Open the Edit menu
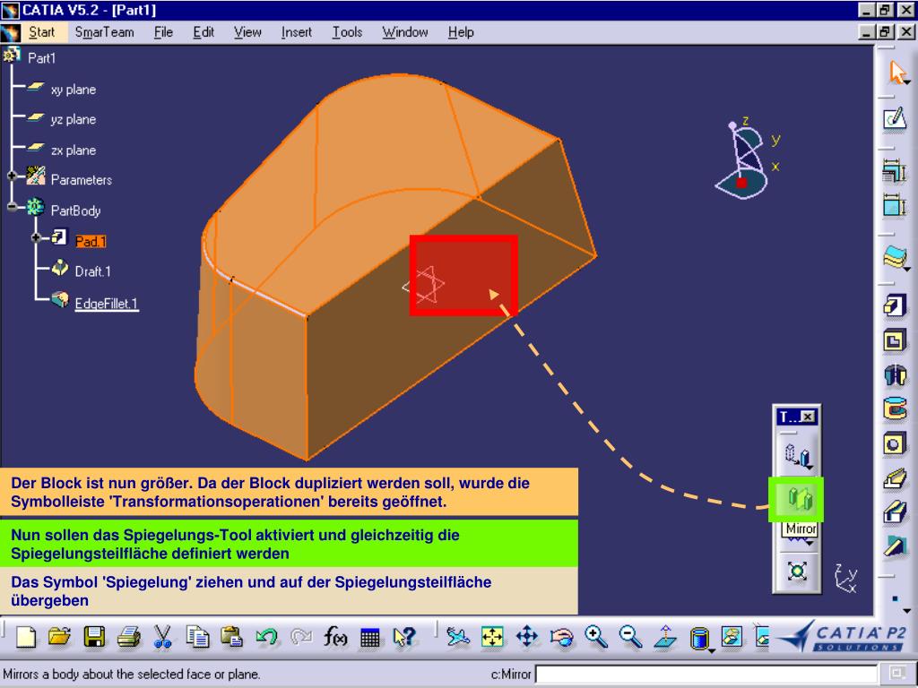This screenshot has width=918, height=688. (x=204, y=32)
